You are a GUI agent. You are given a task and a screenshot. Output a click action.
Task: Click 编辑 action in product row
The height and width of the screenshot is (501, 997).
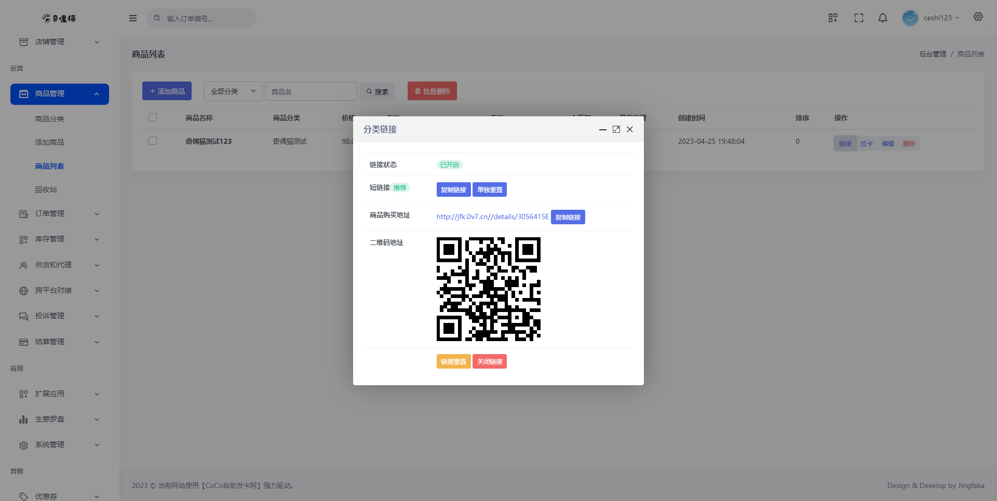pyautogui.click(x=888, y=143)
